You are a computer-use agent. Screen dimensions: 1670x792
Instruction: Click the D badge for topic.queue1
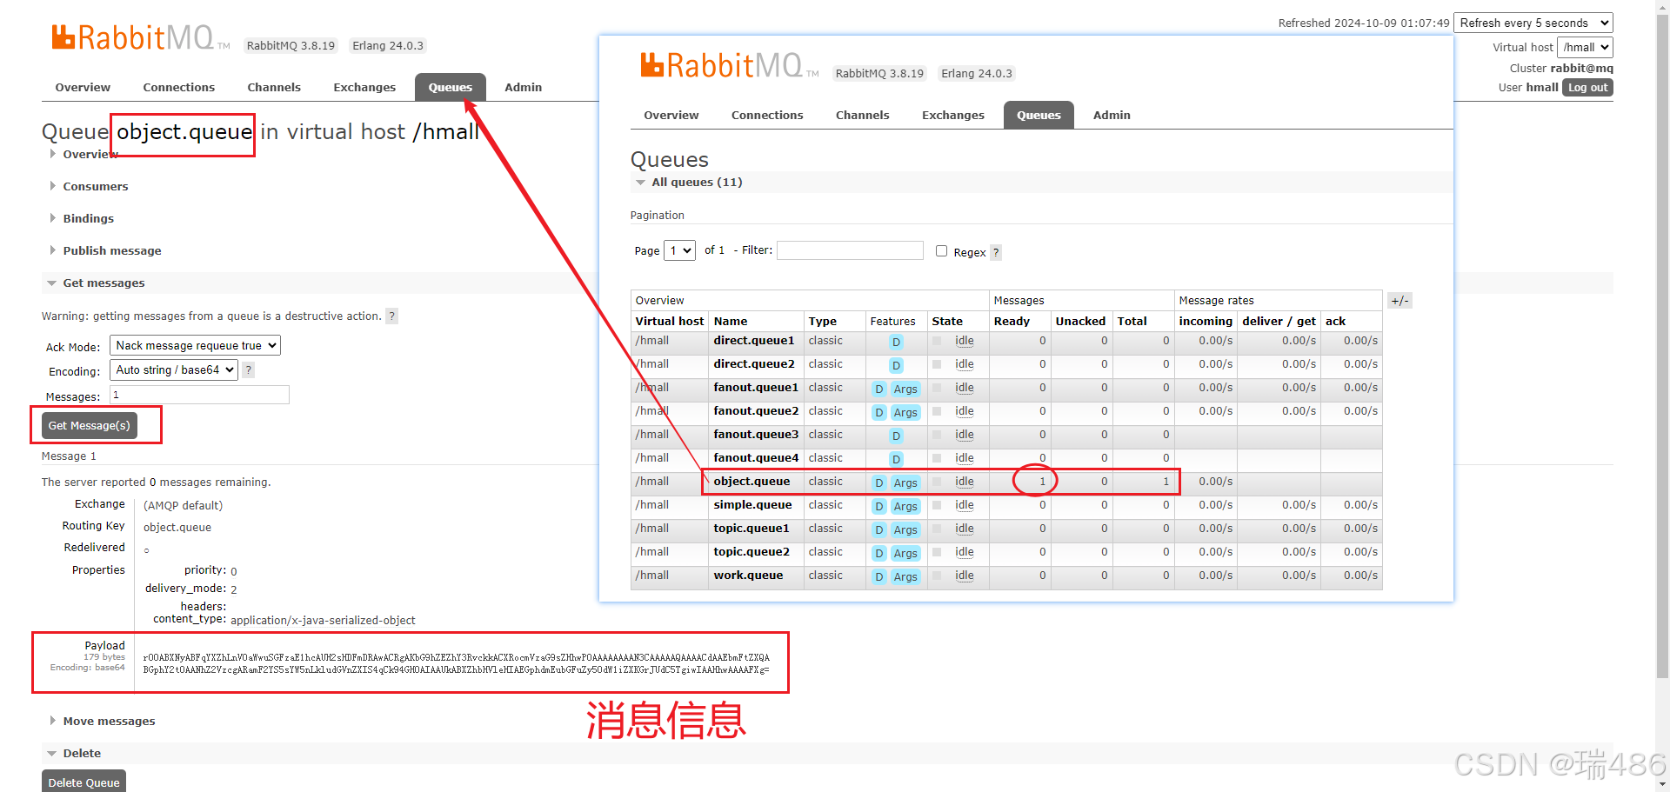click(x=879, y=530)
